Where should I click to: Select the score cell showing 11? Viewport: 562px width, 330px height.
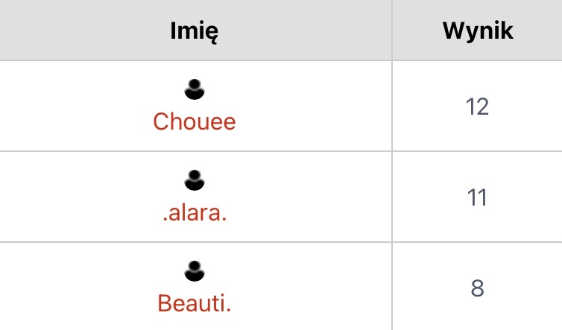[477, 197]
